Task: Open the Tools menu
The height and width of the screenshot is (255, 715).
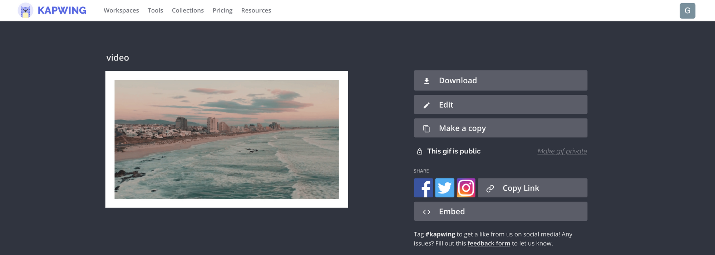Action: pyautogui.click(x=155, y=11)
